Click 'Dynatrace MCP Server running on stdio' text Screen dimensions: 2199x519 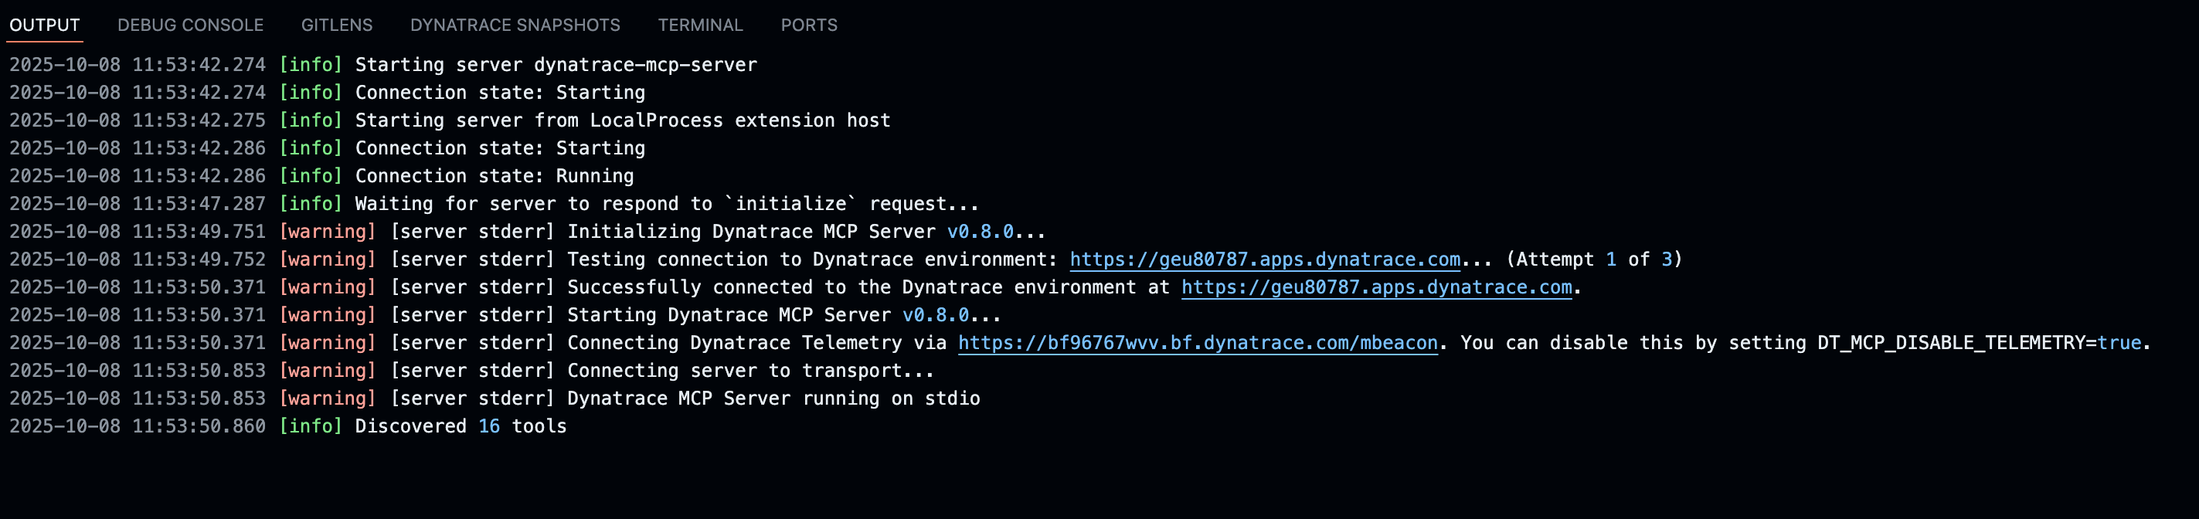pyautogui.click(x=773, y=399)
